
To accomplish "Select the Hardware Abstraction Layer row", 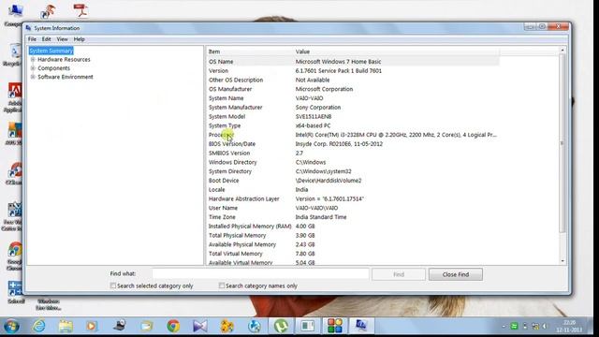I will pyautogui.click(x=353, y=198).
